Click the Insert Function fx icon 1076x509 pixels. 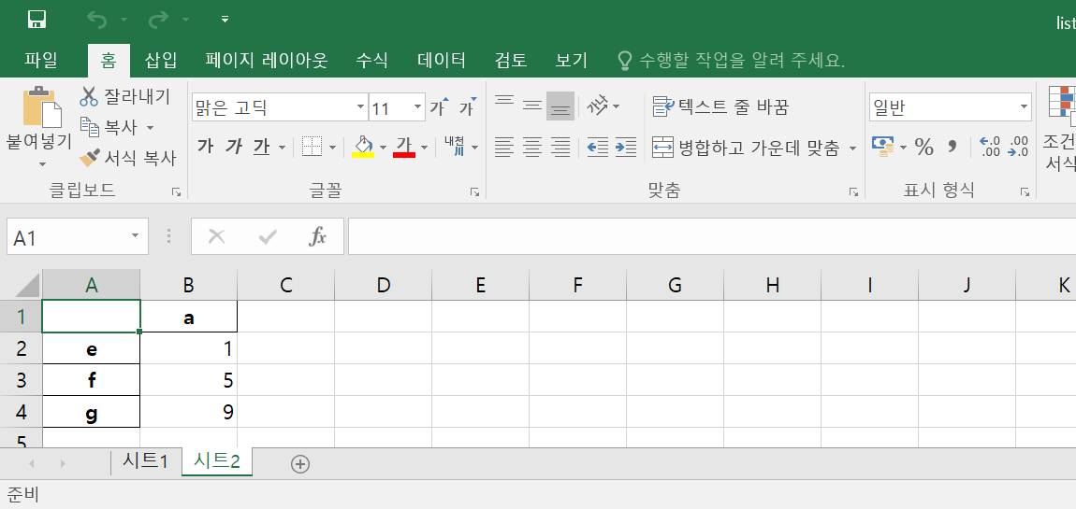318,237
